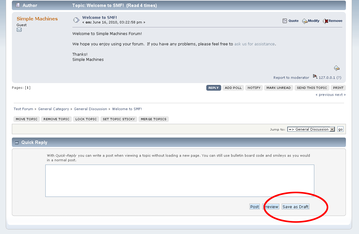The height and width of the screenshot is (234, 359).
Task: Click Report to moderator link
Action: (x=291, y=78)
